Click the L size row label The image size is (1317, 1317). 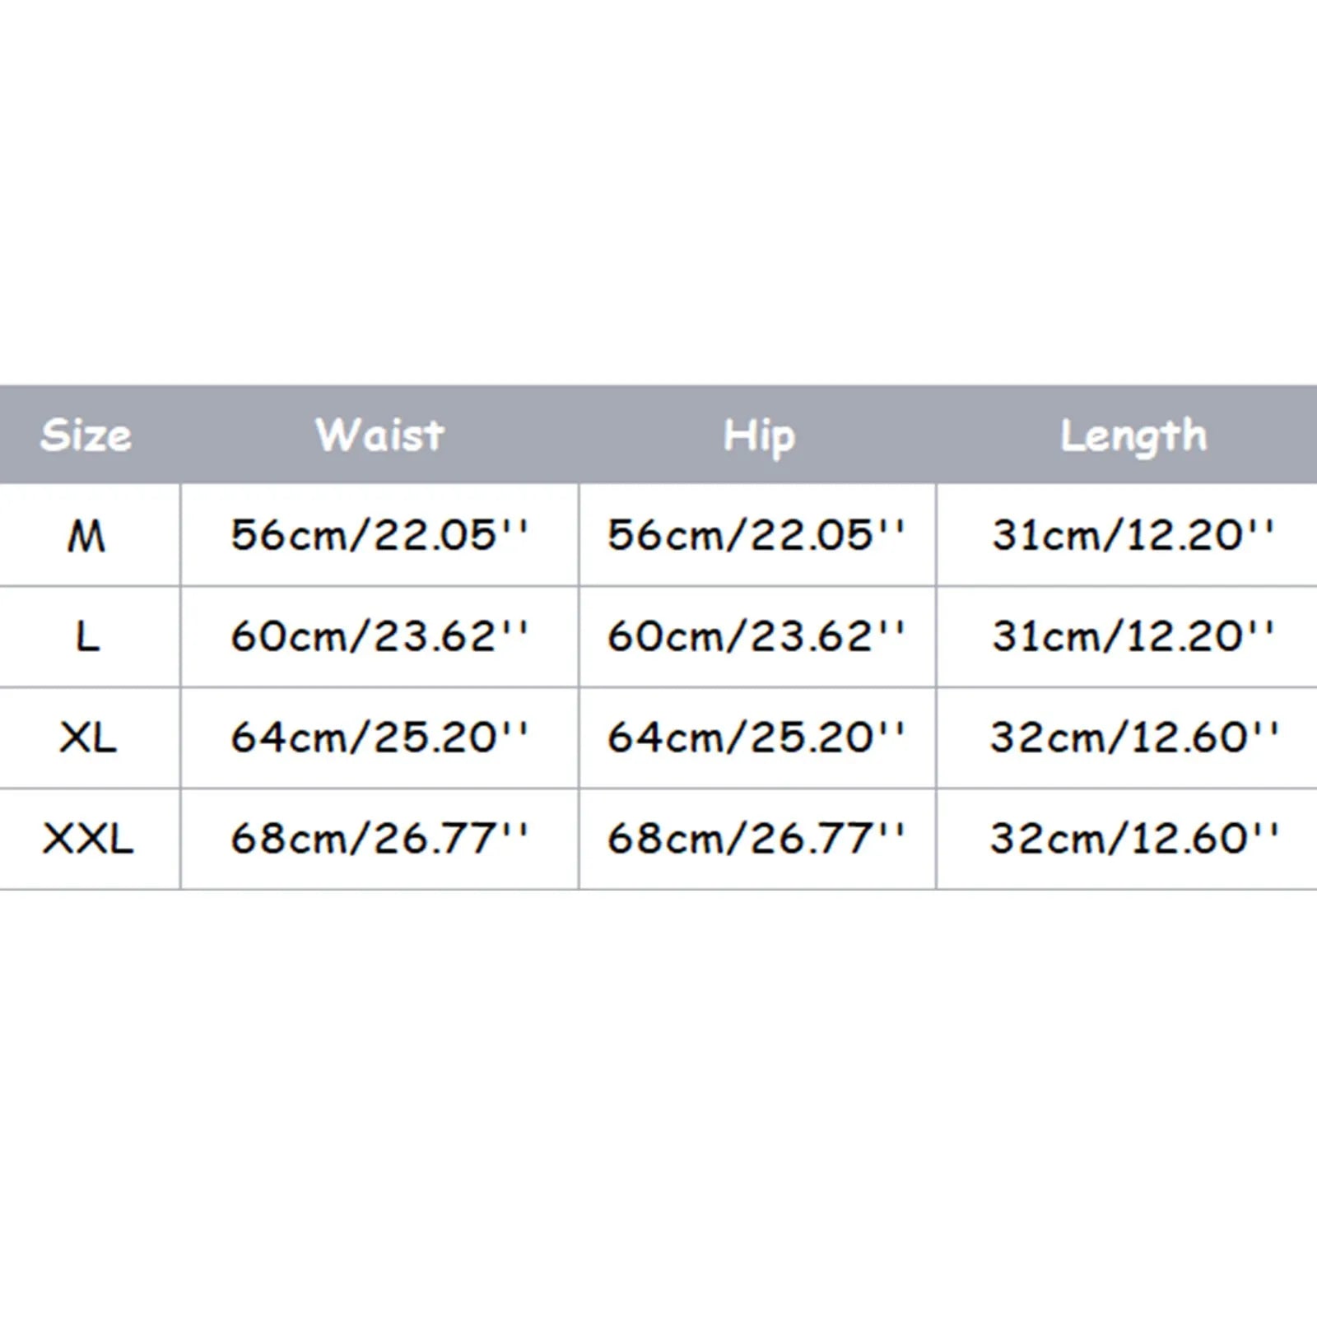point(87,636)
